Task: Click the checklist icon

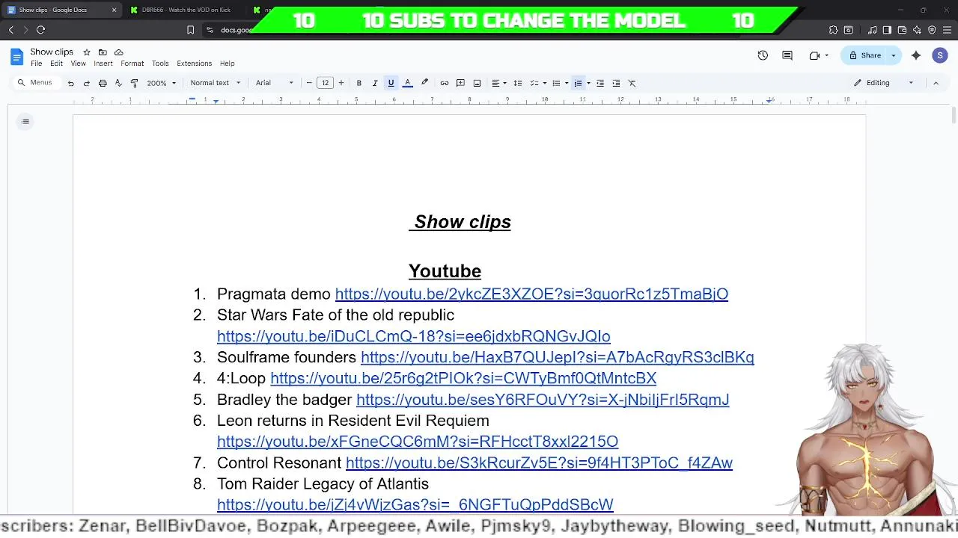Action: tap(534, 83)
